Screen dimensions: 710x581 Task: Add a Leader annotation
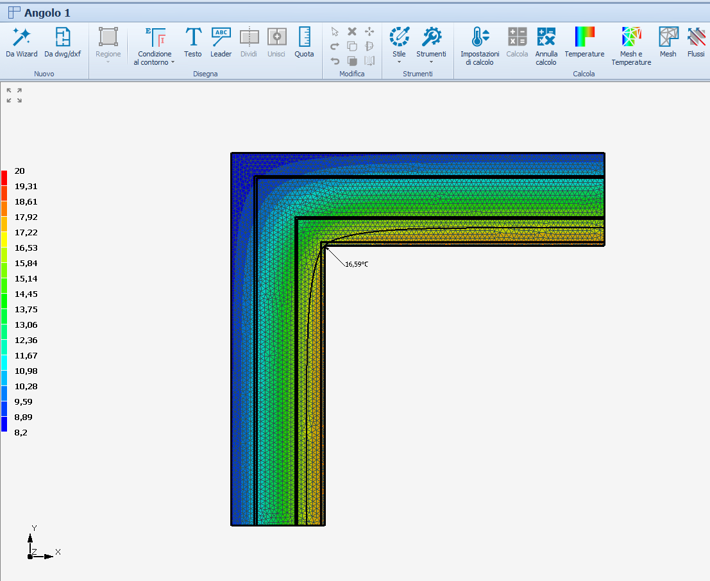point(221,42)
